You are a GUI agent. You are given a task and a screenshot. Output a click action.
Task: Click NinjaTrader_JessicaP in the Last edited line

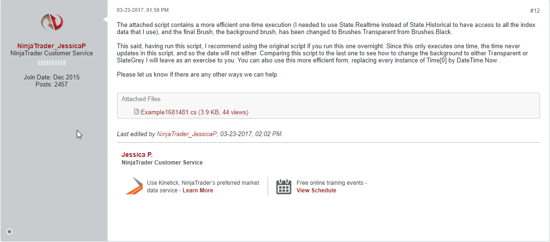(186, 134)
